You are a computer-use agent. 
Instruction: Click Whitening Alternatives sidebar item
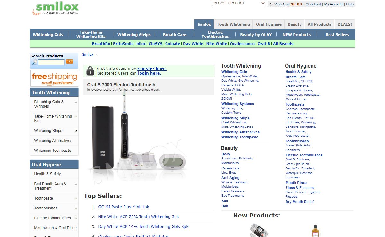(x=53, y=141)
